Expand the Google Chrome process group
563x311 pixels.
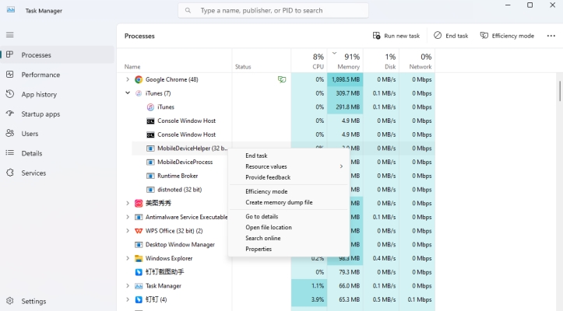click(128, 79)
